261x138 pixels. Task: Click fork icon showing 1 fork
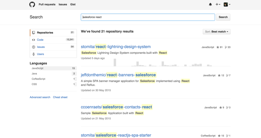(x=227, y=136)
